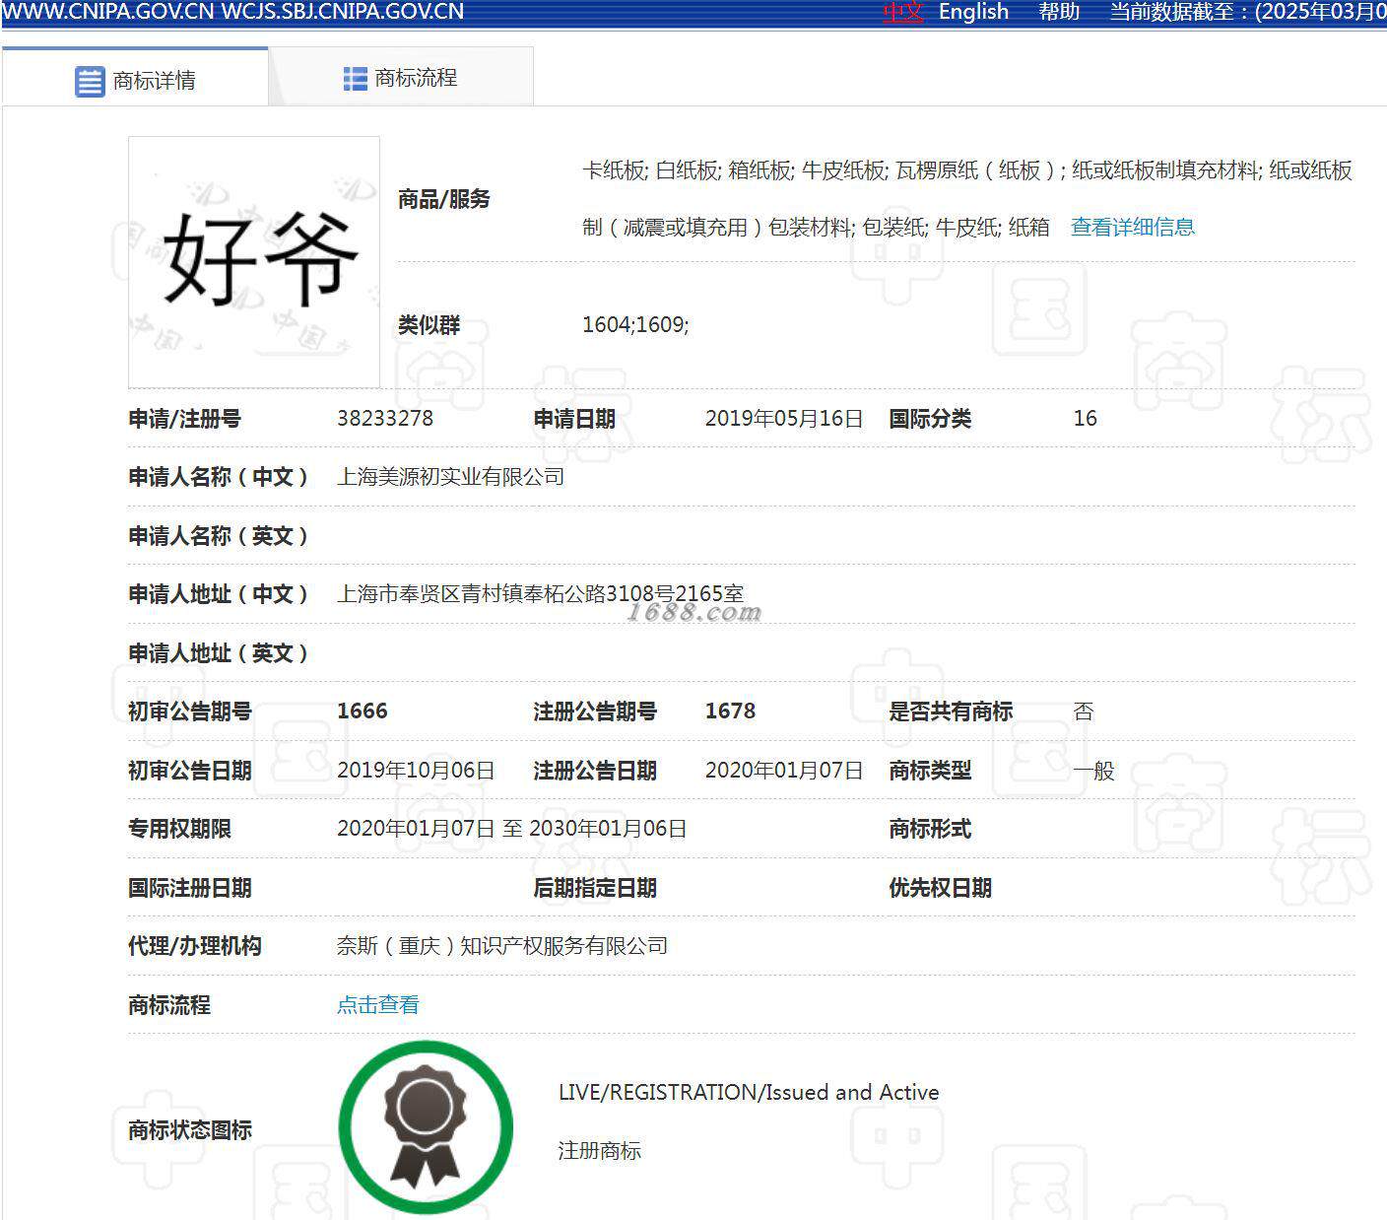Click the 申请人地址（英文） field label

coord(220,652)
